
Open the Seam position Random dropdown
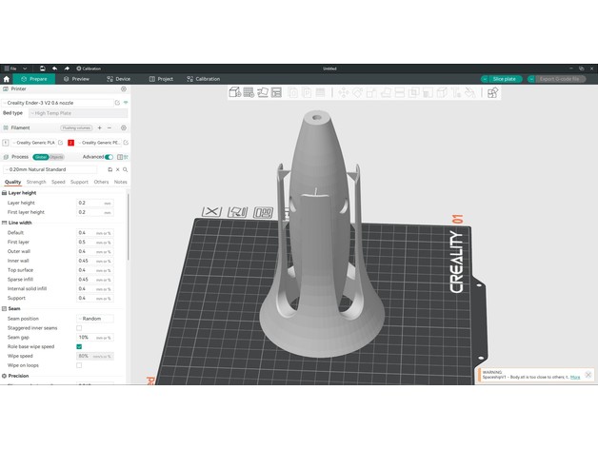[x=94, y=319]
